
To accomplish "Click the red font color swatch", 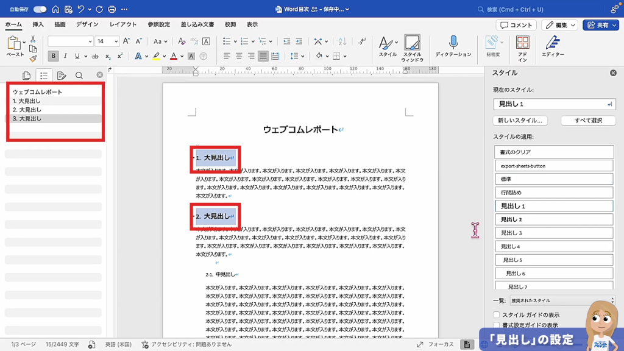I will point(174,56).
